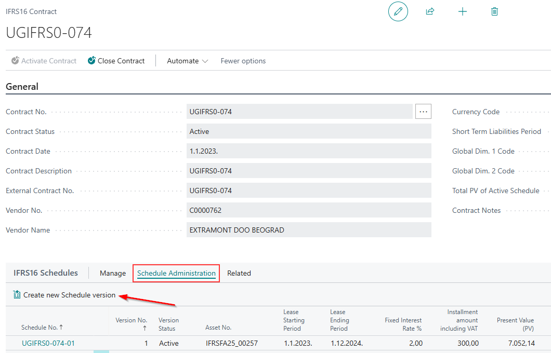Click Global Dim. 2 Code label

(483, 171)
